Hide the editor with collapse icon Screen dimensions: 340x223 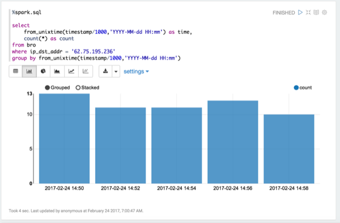[x=308, y=12]
